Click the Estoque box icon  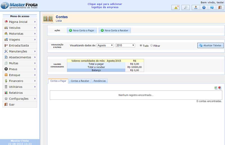click(6, 75)
